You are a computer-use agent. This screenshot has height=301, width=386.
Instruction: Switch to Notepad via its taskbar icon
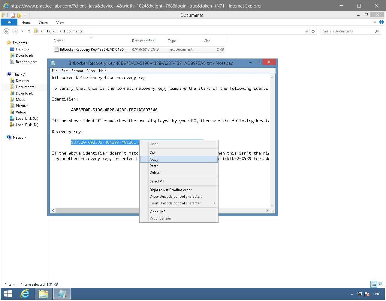(x=62, y=294)
